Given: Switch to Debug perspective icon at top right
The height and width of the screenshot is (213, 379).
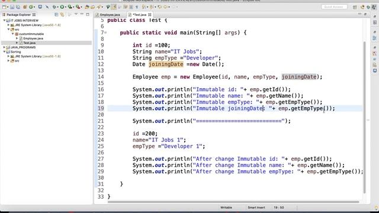Looking at the screenshot, I should 368,7.
